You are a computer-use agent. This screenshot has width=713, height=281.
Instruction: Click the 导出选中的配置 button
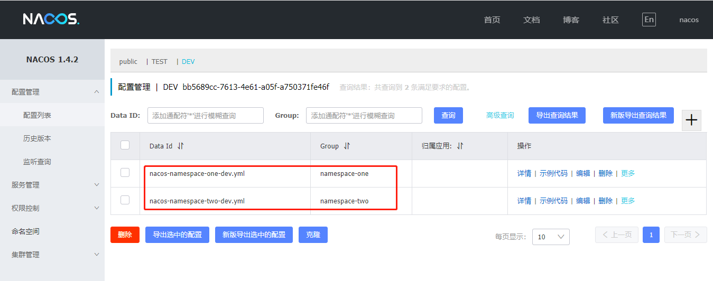tap(178, 235)
